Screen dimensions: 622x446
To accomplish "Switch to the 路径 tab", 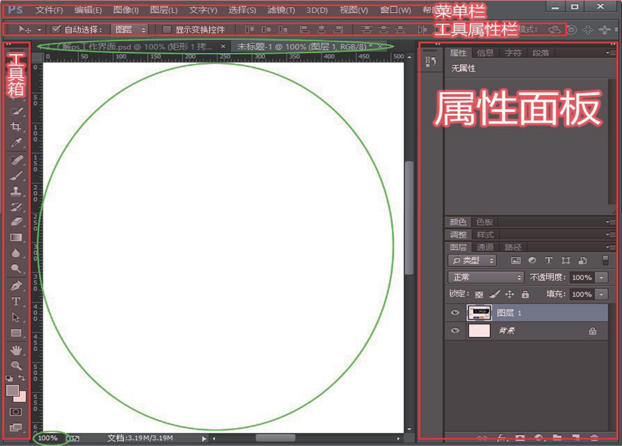I will point(512,247).
